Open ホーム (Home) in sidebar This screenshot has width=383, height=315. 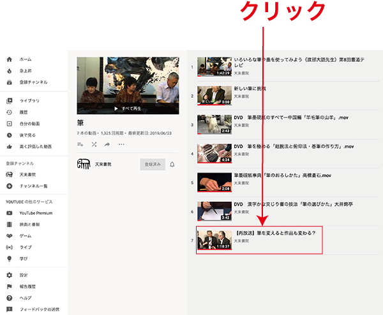click(24, 59)
